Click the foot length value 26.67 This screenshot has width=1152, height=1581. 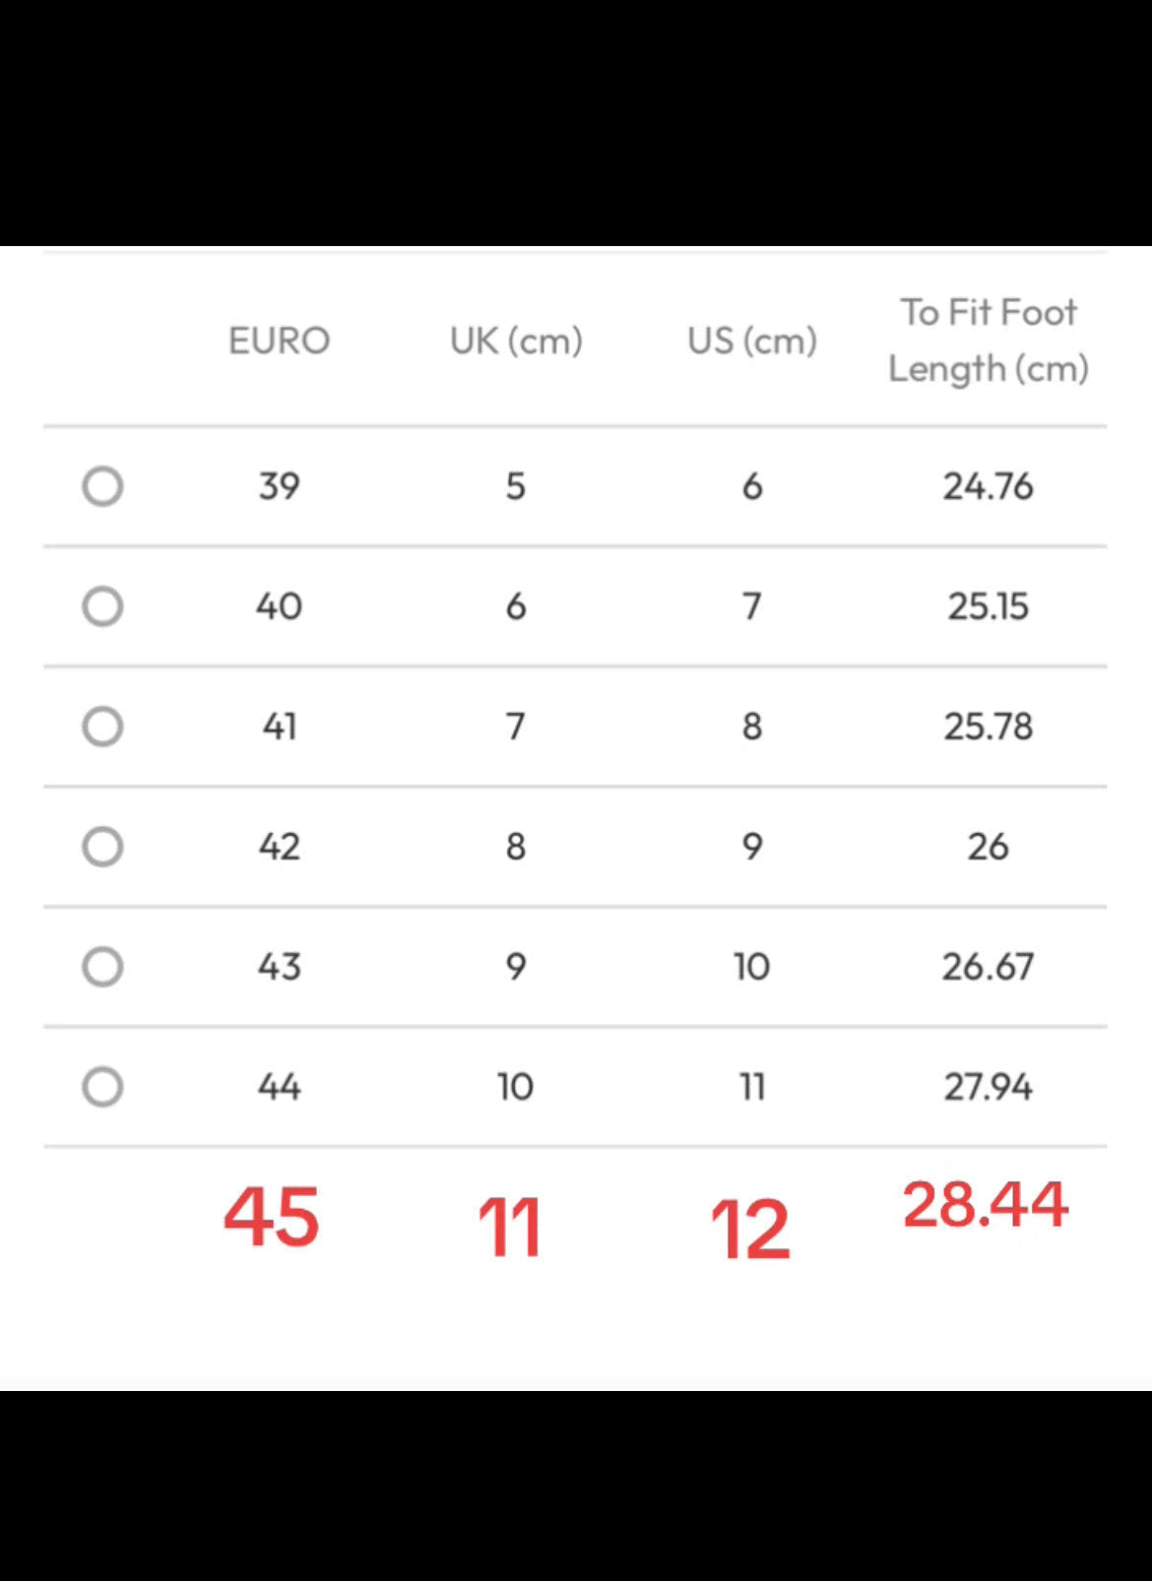(989, 967)
